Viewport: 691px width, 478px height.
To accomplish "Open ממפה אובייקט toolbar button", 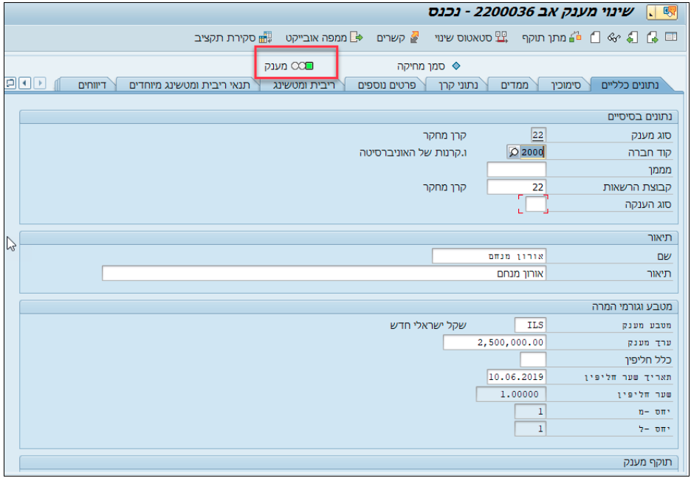I will [x=324, y=38].
